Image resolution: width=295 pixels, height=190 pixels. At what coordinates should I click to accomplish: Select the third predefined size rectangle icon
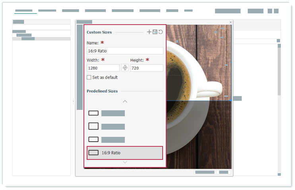click(93, 140)
